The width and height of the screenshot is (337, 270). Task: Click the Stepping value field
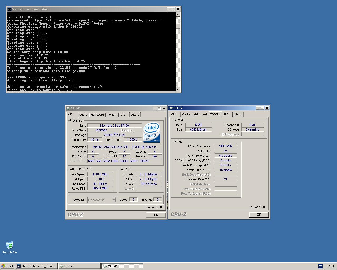(155, 152)
